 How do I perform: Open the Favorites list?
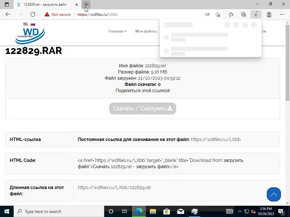coord(231,14)
